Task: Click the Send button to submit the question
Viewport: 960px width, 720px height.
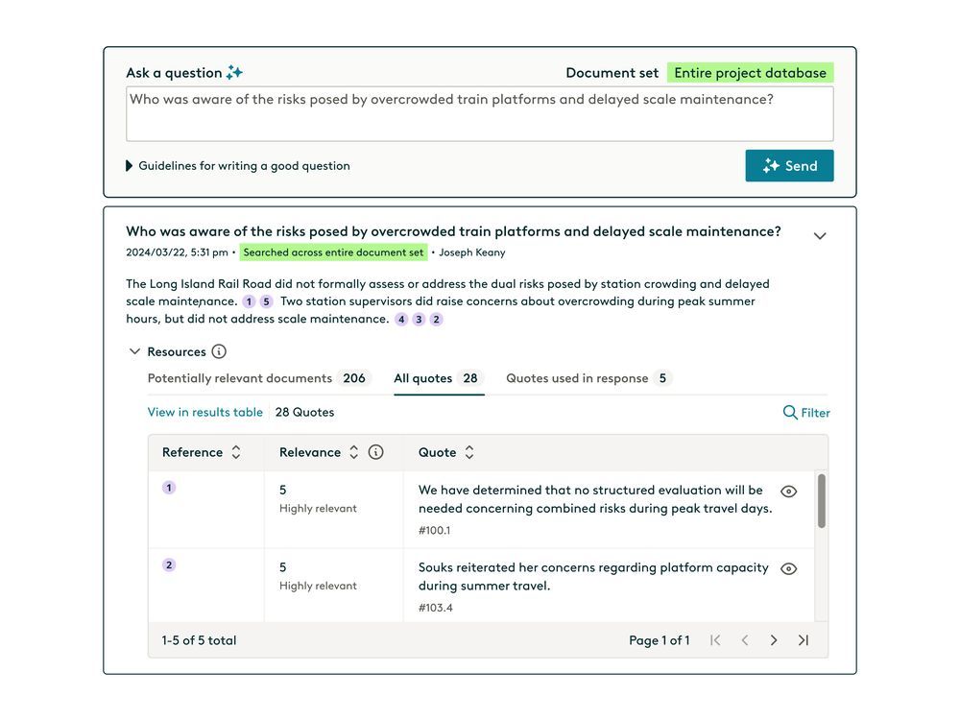Action: click(789, 165)
